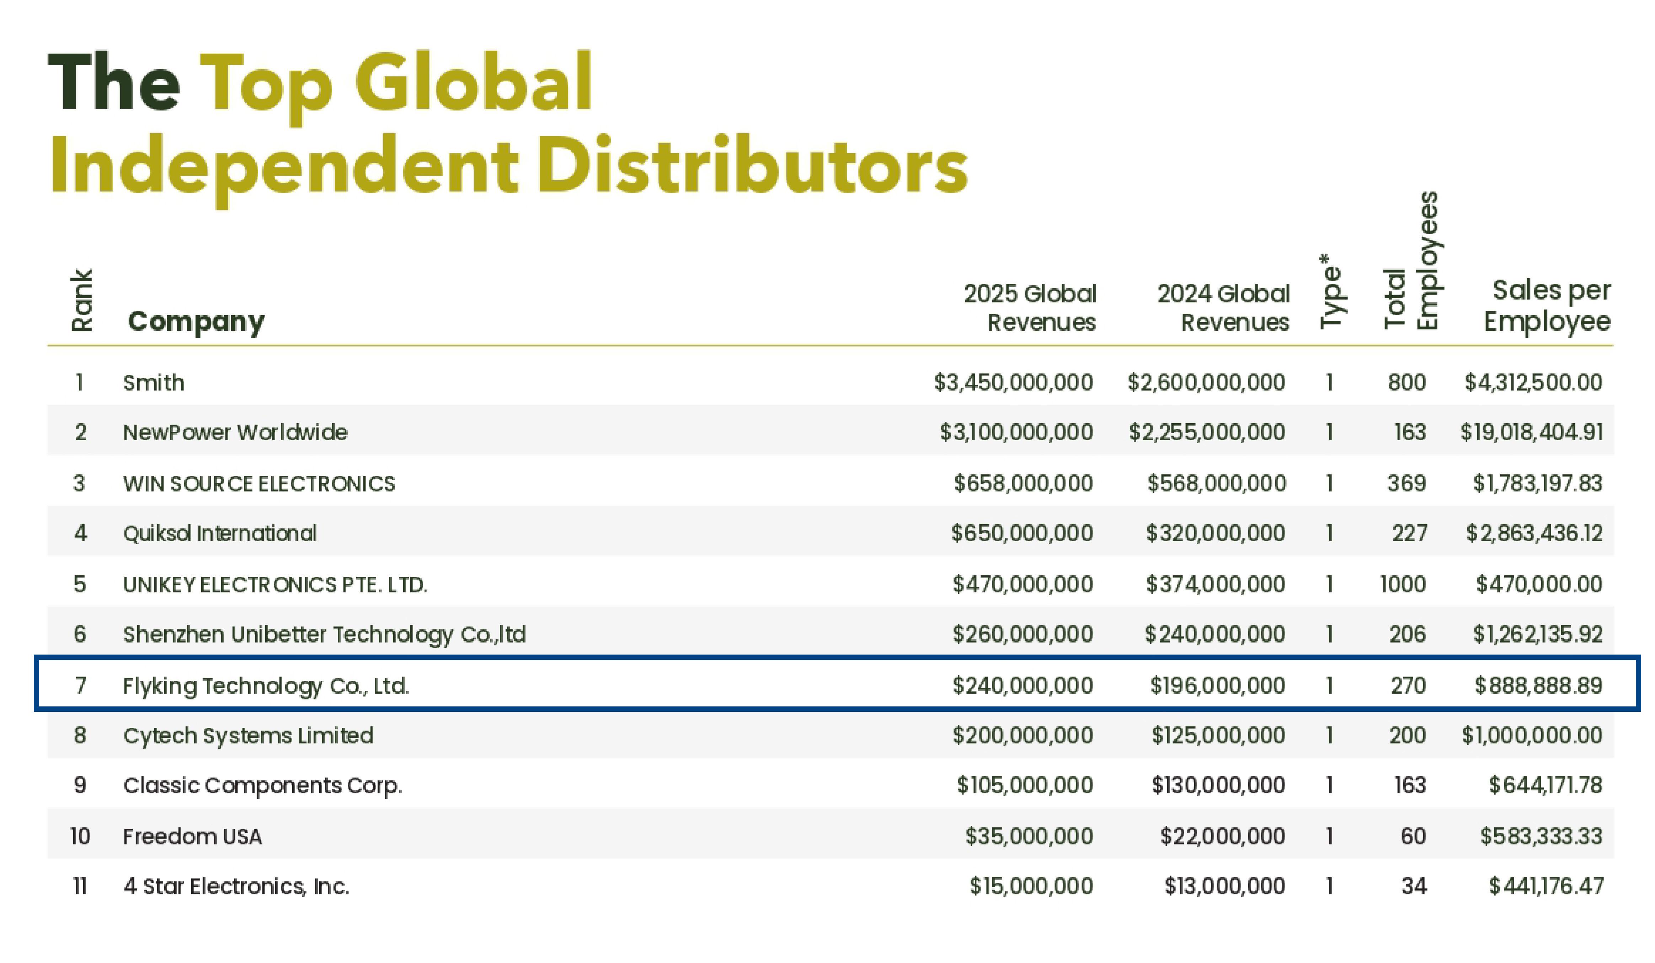Click NewPower Worldwide in the table
The image size is (1655, 963).
click(235, 432)
